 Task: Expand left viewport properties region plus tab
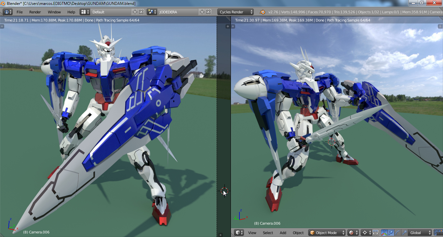(x=227, y=26)
